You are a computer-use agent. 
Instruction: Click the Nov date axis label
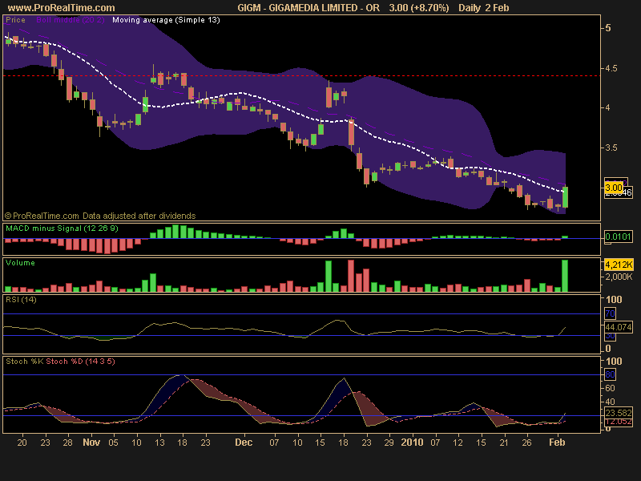tap(91, 443)
